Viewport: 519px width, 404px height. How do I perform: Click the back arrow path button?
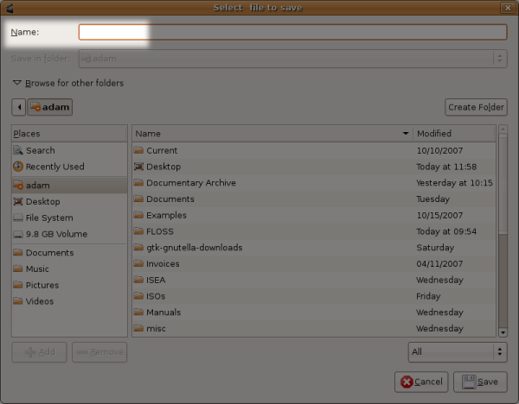18,107
